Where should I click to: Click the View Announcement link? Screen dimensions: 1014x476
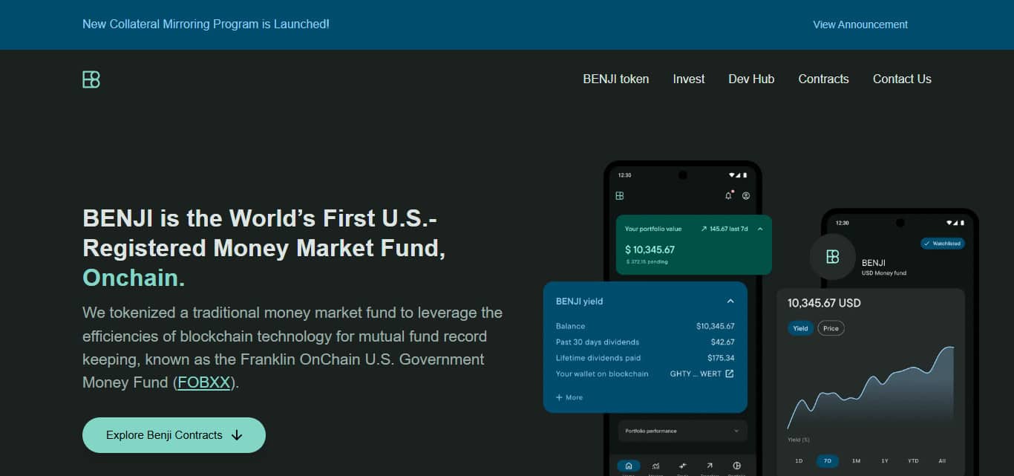click(860, 25)
